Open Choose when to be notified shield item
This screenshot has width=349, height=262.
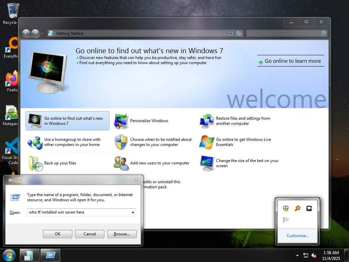[154, 142]
